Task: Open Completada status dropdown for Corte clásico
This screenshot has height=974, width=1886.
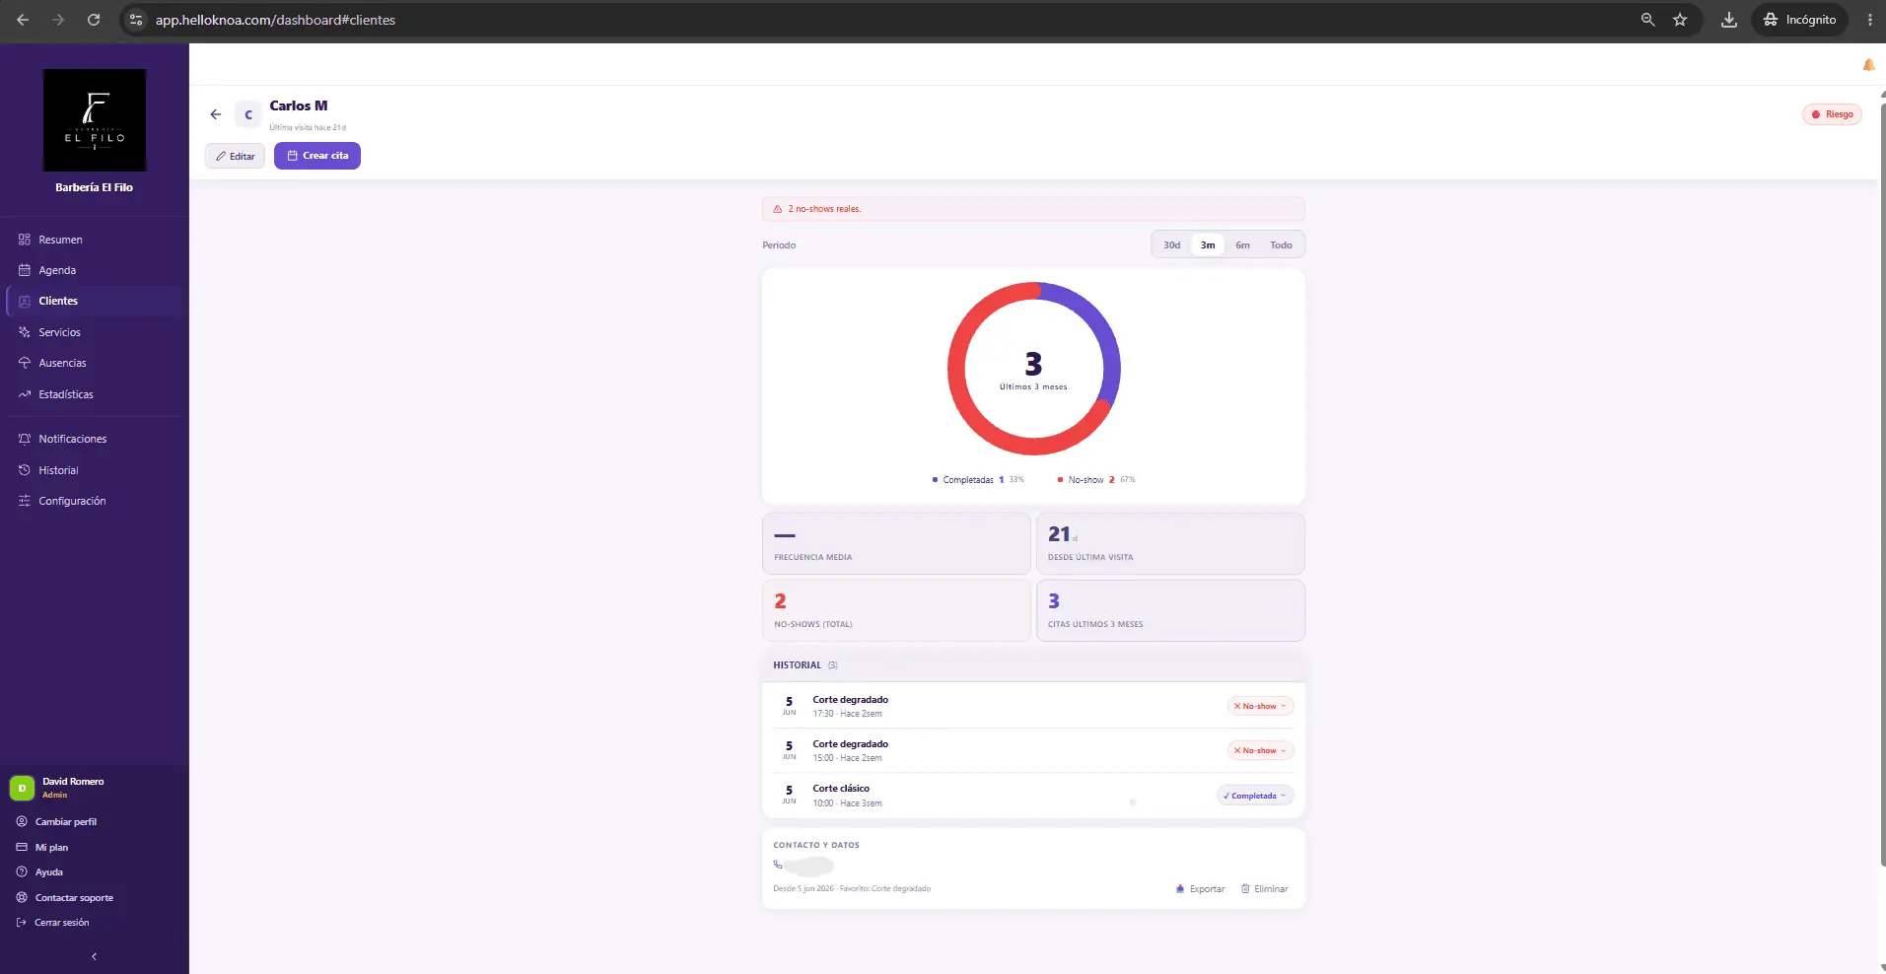Action: pyautogui.click(x=1255, y=796)
